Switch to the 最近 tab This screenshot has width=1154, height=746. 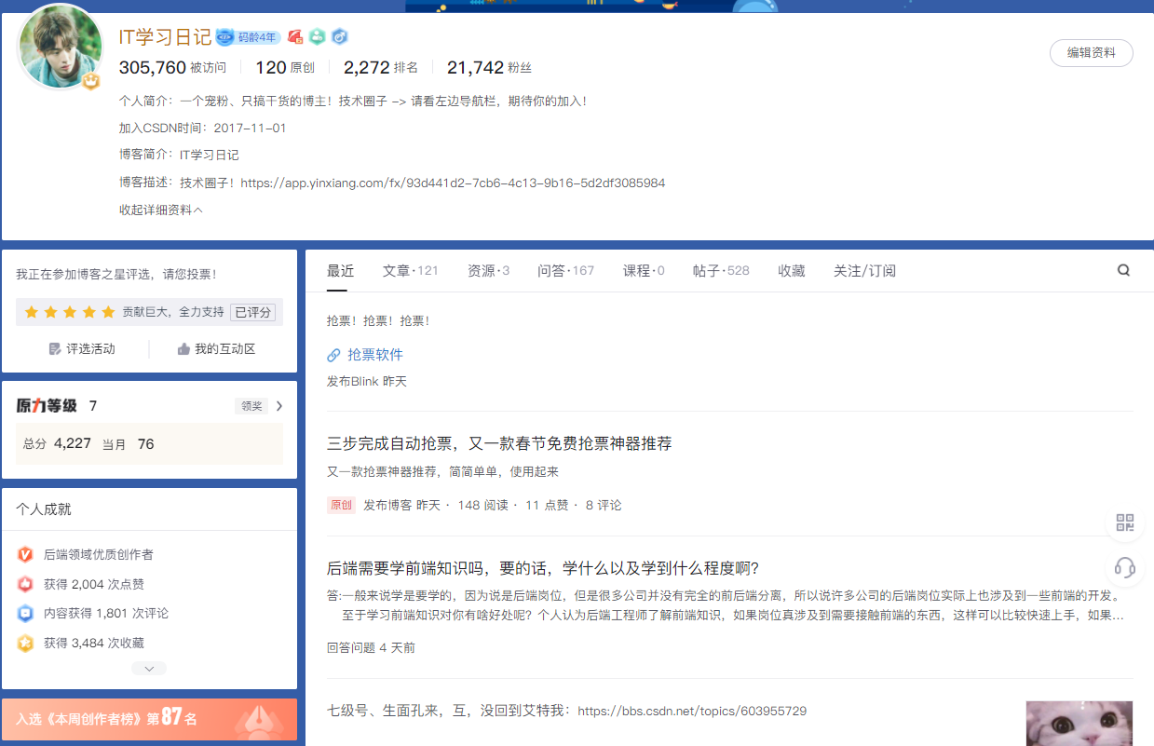coord(341,271)
